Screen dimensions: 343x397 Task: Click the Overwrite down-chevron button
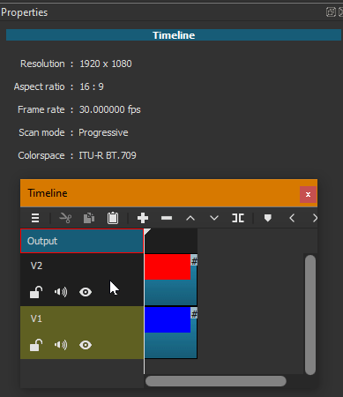[214, 218]
